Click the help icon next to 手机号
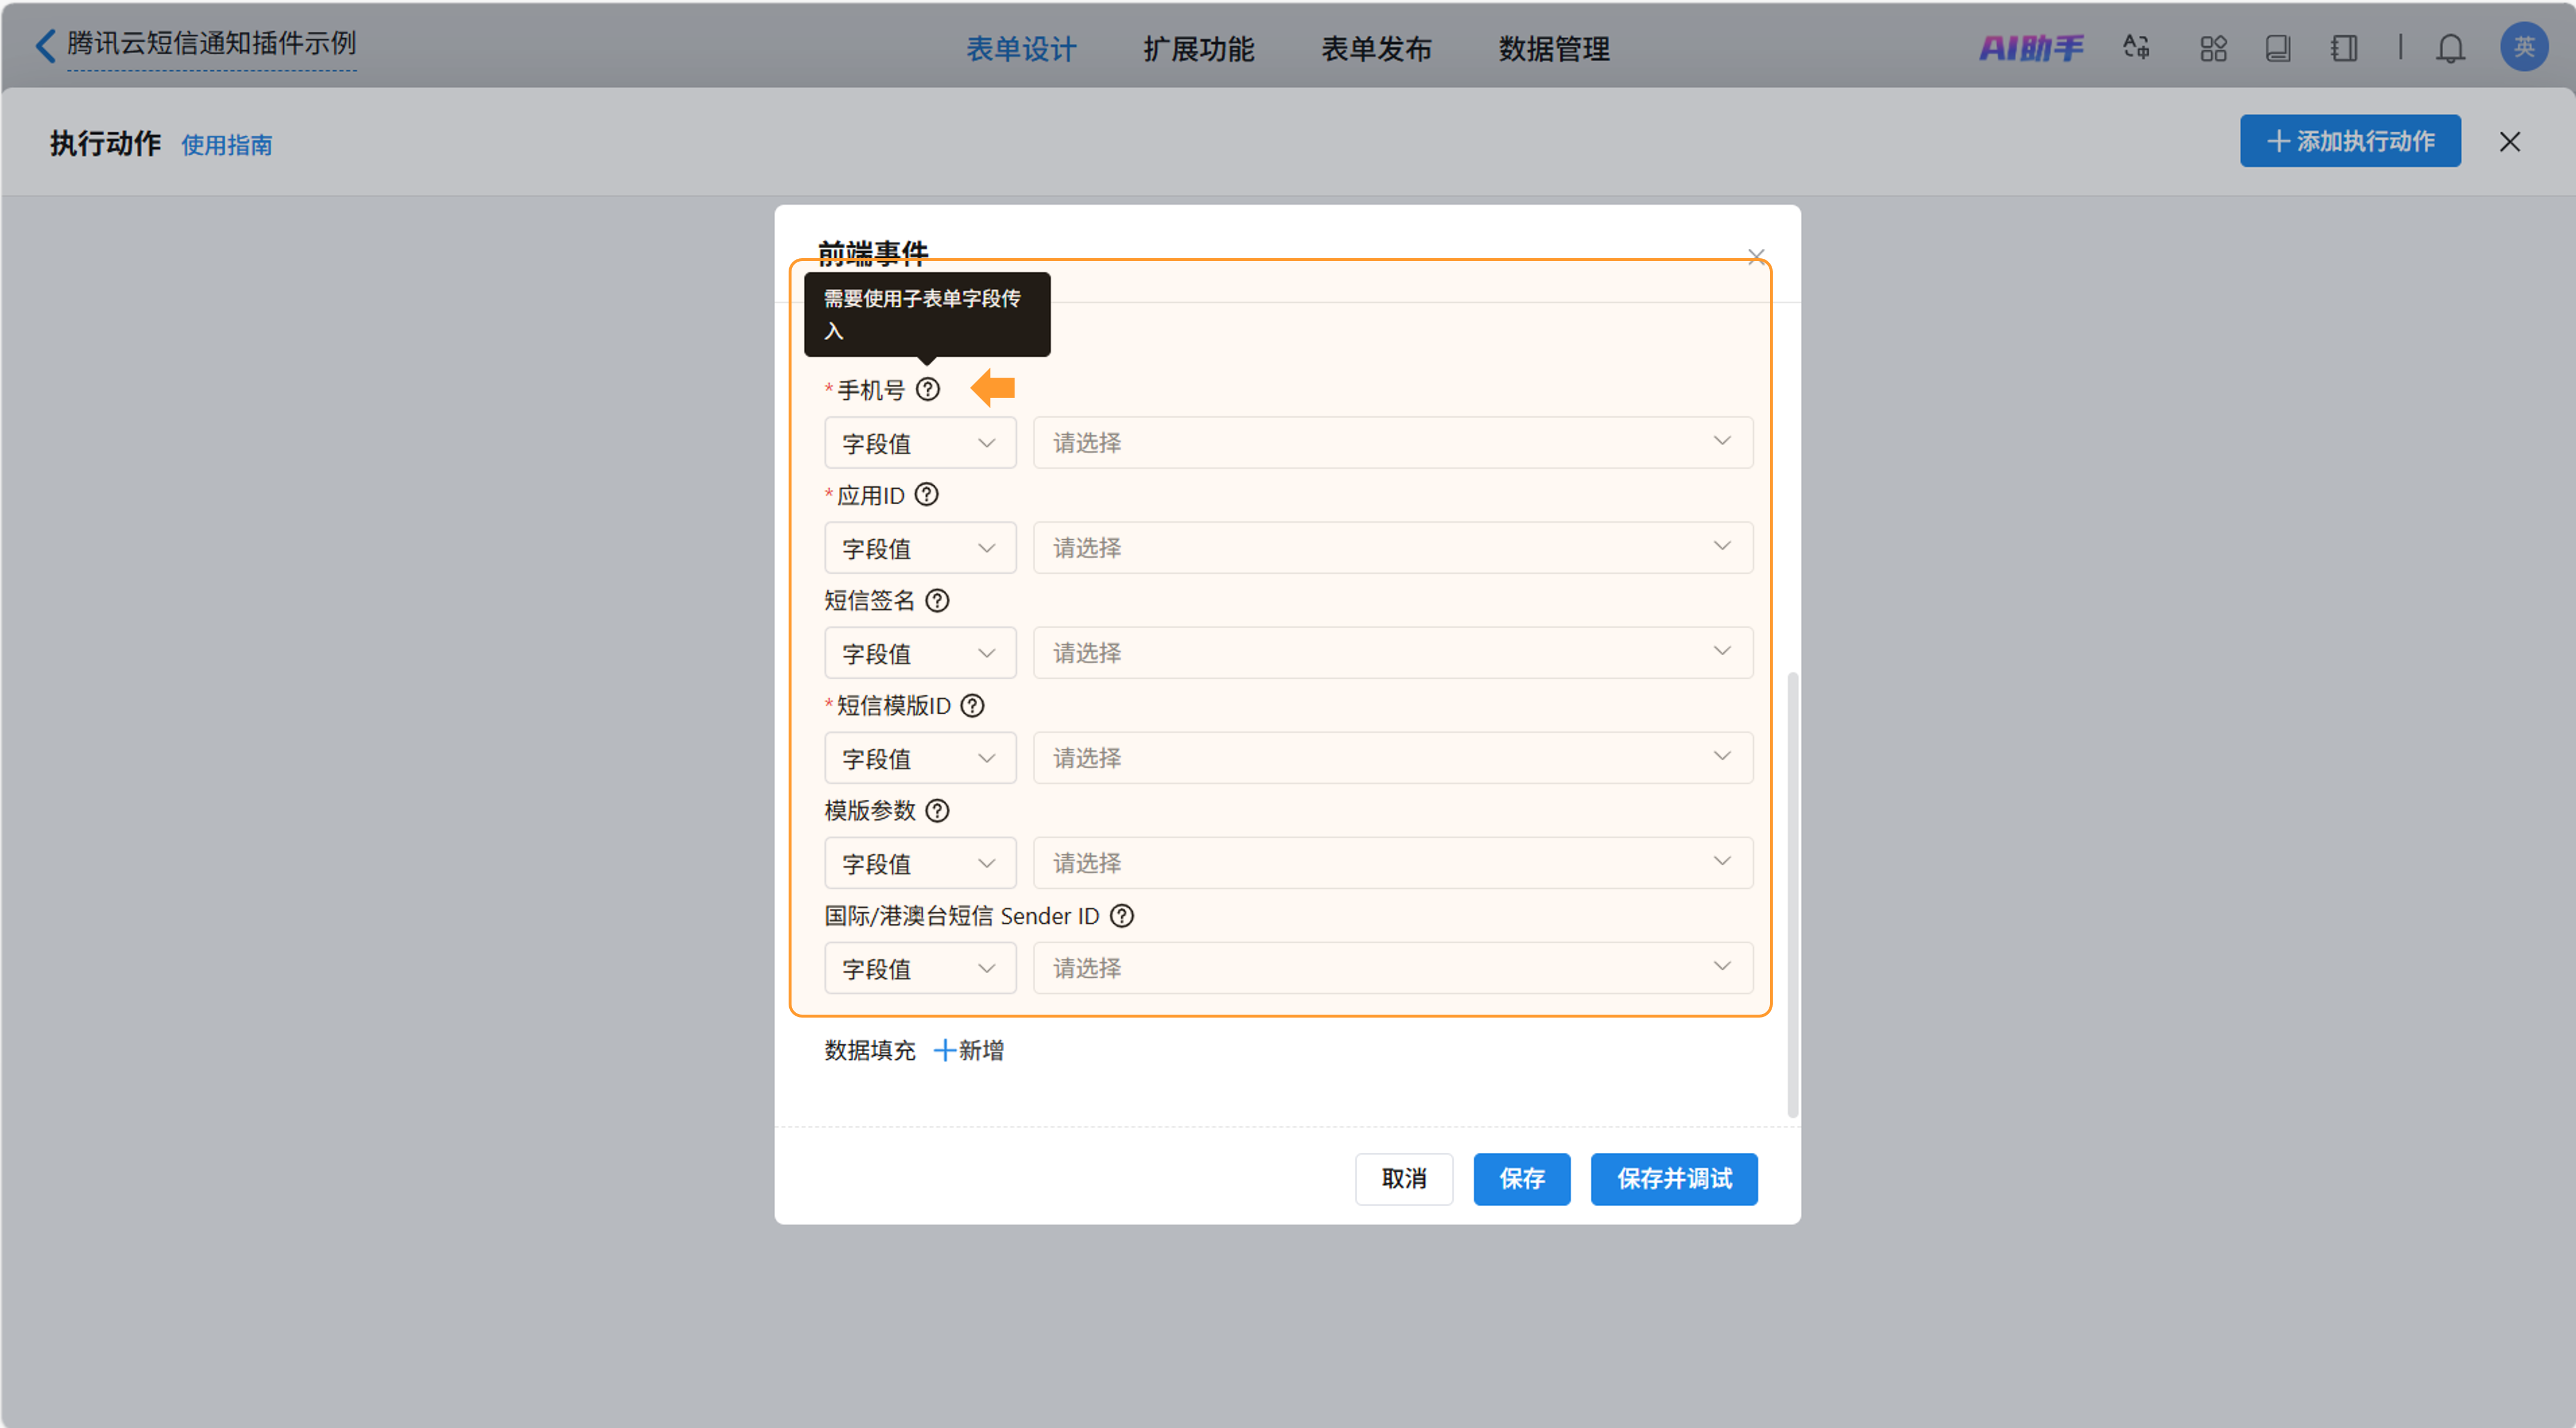This screenshot has height=1428, width=2576. pyautogui.click(x=927, y=389)
